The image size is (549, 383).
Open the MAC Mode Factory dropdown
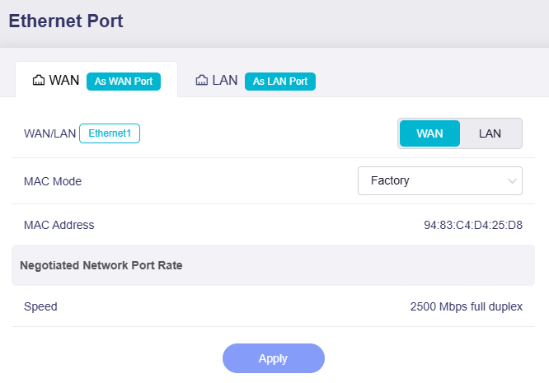(430, 180)
